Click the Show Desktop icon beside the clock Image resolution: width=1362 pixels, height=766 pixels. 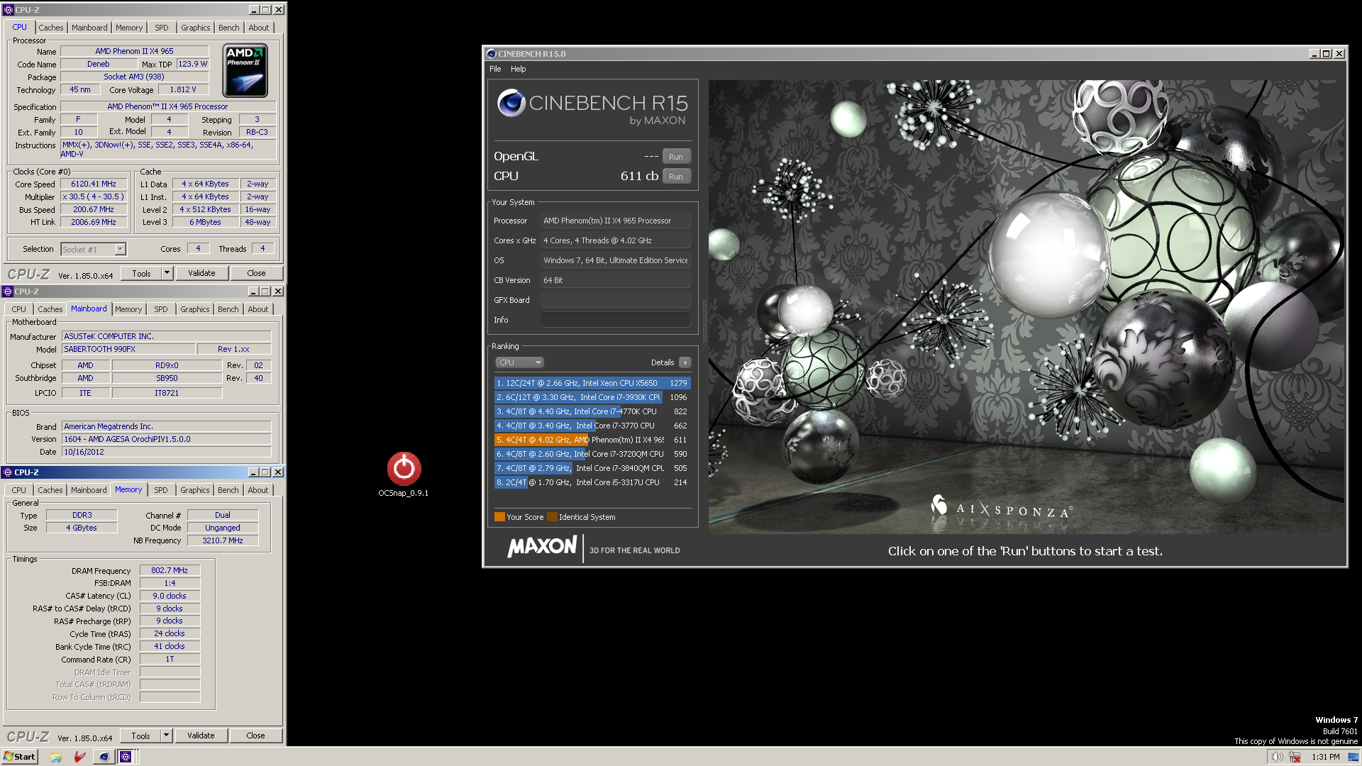point(1353,757)
